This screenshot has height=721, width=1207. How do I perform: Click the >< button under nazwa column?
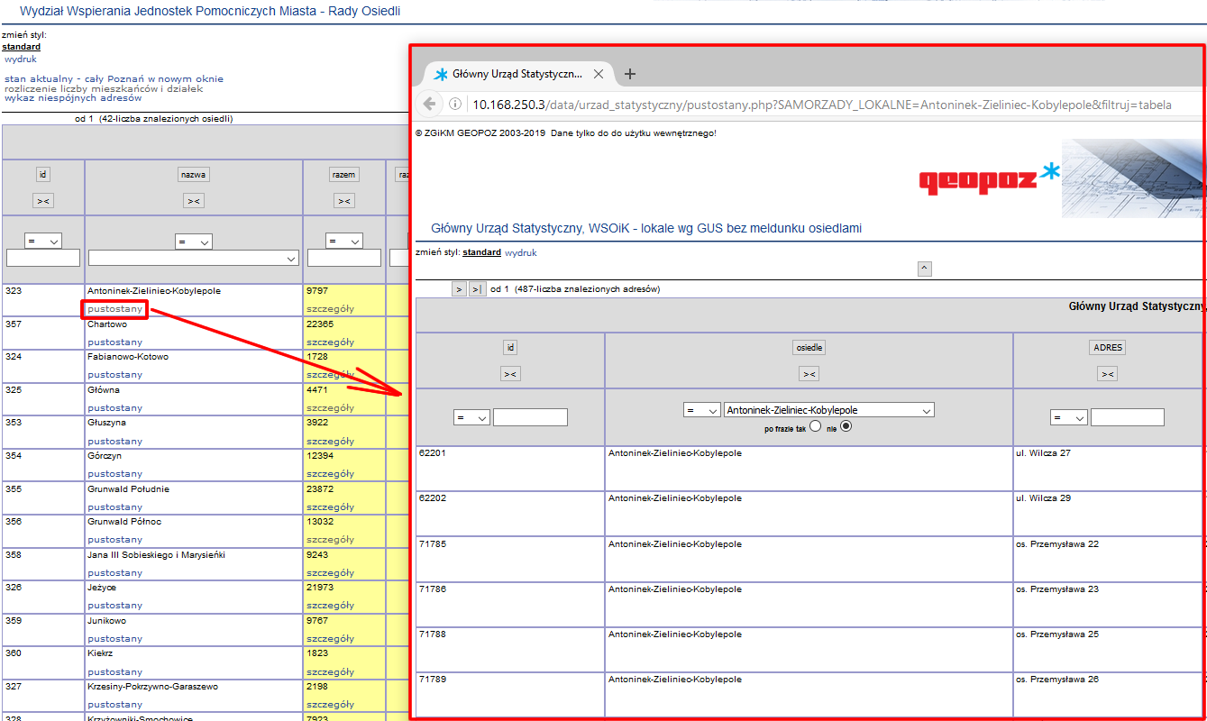point(193,201)
